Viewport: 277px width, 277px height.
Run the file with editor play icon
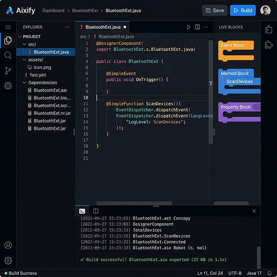pos(188,27)
